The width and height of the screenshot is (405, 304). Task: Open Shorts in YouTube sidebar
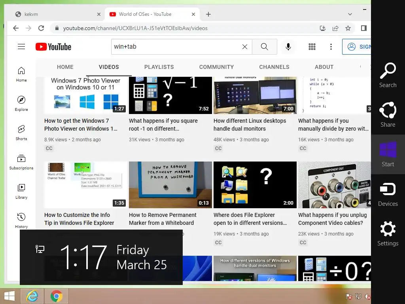point(21,133)
